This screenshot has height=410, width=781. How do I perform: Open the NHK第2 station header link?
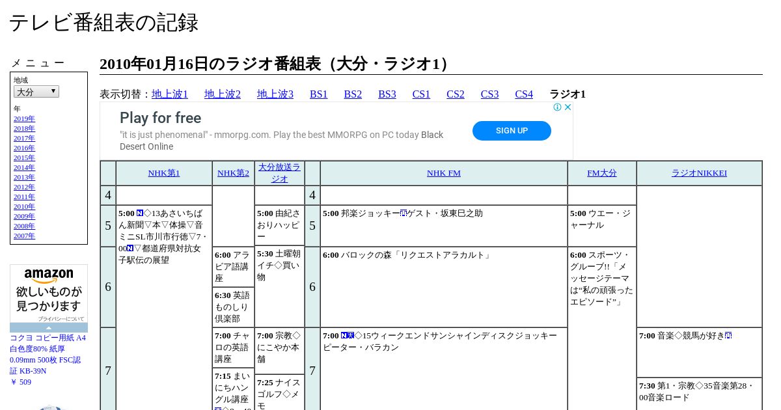click(233, 173)
